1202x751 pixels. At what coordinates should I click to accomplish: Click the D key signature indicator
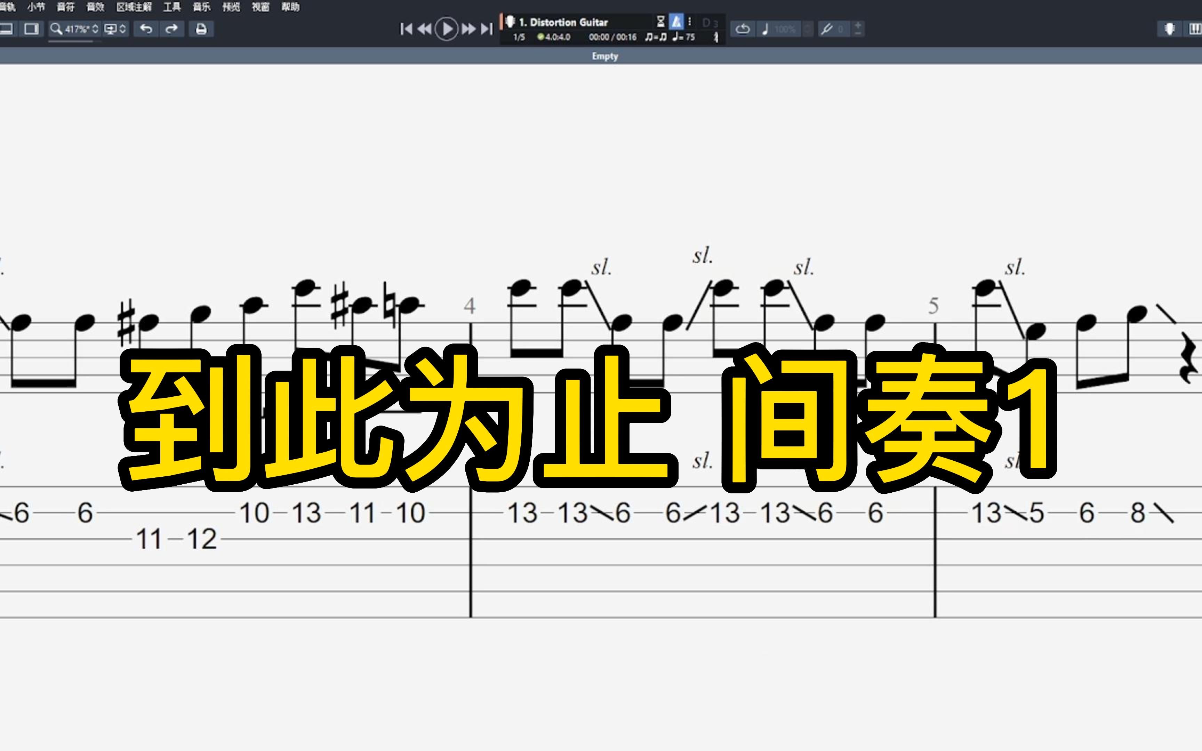[710, 23]
